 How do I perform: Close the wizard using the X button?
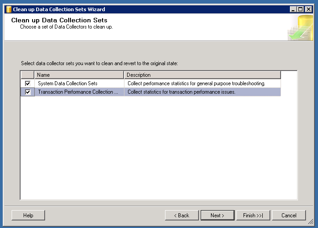(309, 9)
